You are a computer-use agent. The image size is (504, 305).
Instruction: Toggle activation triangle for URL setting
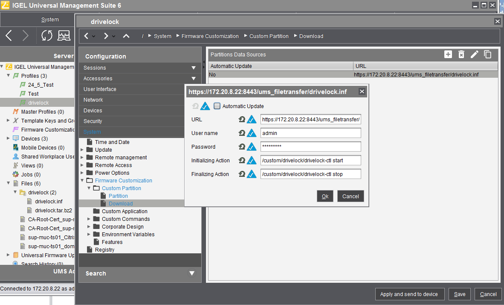point(251,120)
